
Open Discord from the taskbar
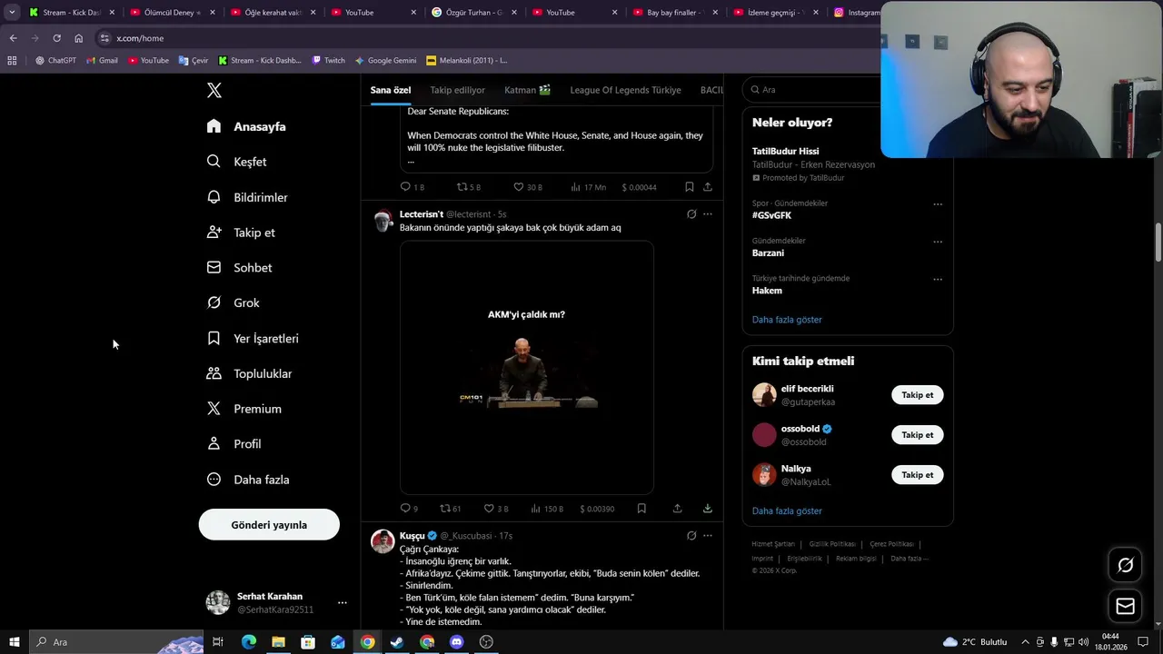click(x=456, y=642)
